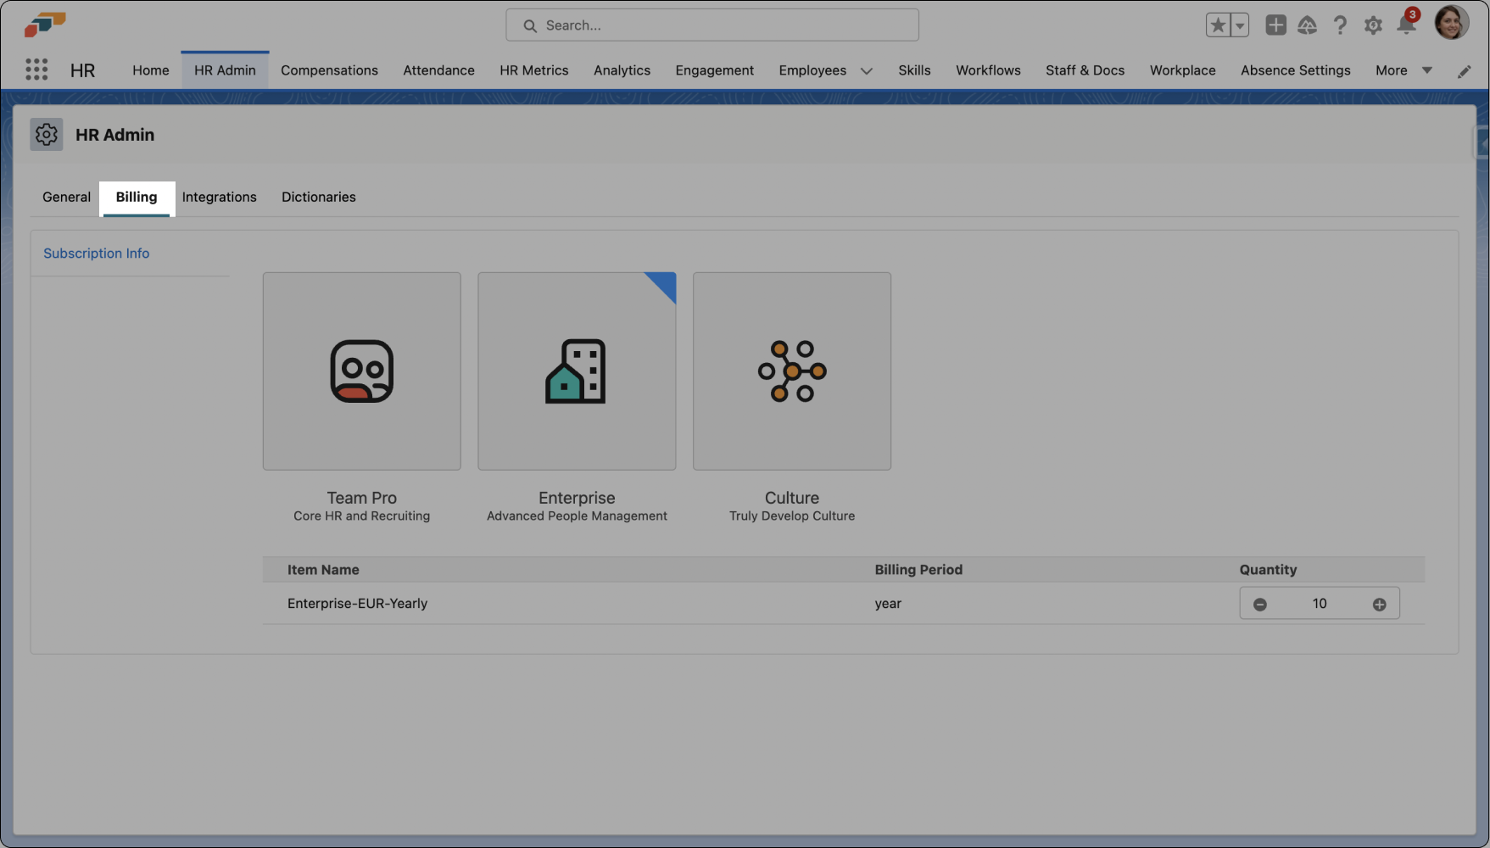Open the Setup gear icon
Image resolution: width=1490 pixels, height=848 pixels.
1373,25
